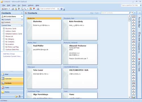Select the By Category view

click(x=9, y=39)
